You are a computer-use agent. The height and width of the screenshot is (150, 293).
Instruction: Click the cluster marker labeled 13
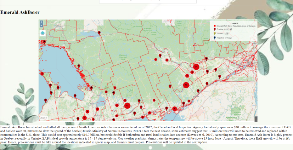coord(127,106)
